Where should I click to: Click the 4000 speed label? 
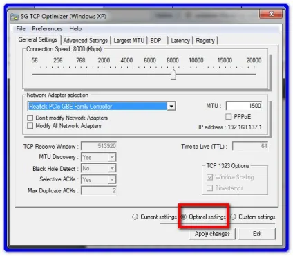coord(126,60)
